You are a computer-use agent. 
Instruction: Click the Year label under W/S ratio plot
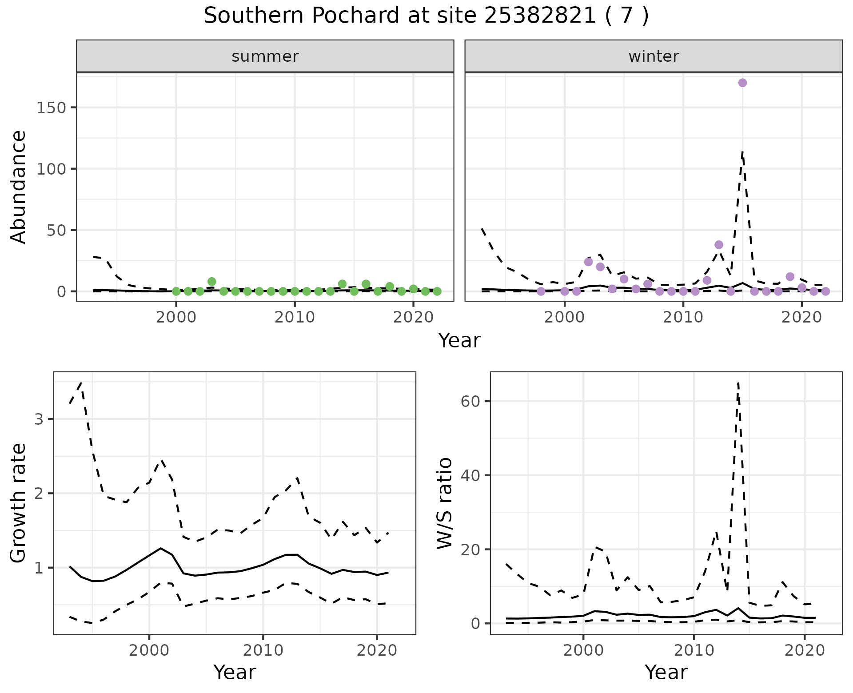[x=666, y=672]
